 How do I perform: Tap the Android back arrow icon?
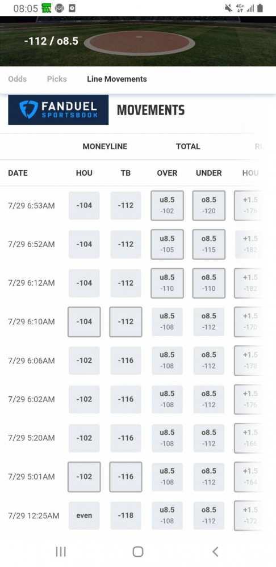[x=215, y=552]
